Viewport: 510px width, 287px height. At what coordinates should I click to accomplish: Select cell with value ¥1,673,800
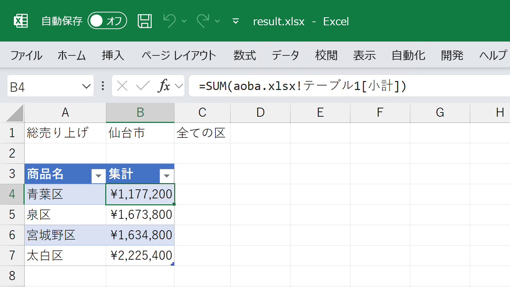pos(140,215)
